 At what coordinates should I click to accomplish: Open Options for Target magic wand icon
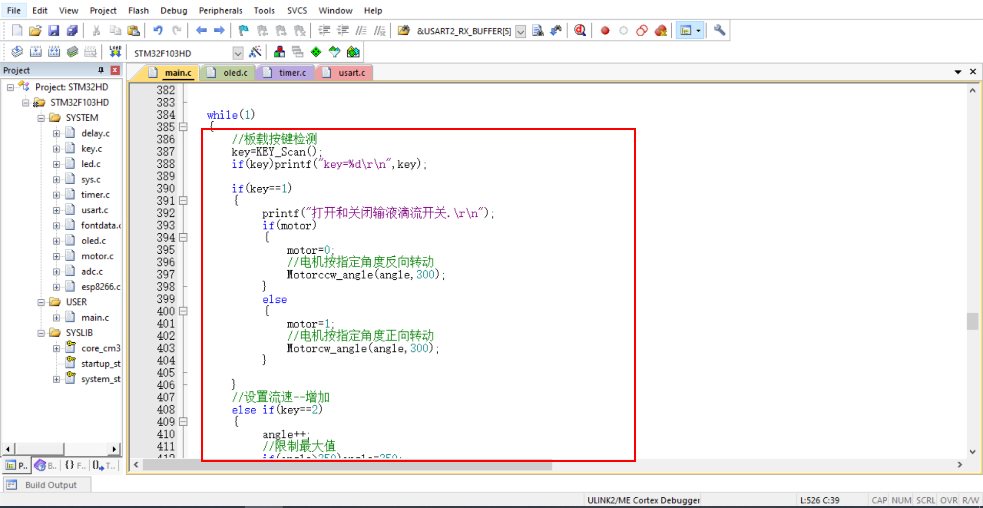click(x=255, y=52)
